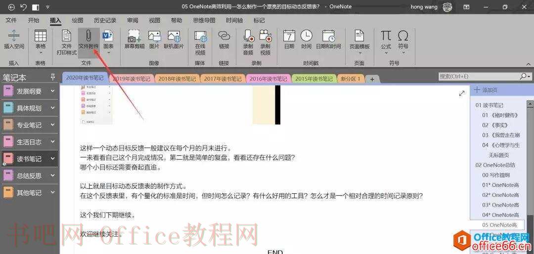Open the Quick Access Toolbar customize arrow
Viewport: 534px width, 254px height.
tap(47, 7)
